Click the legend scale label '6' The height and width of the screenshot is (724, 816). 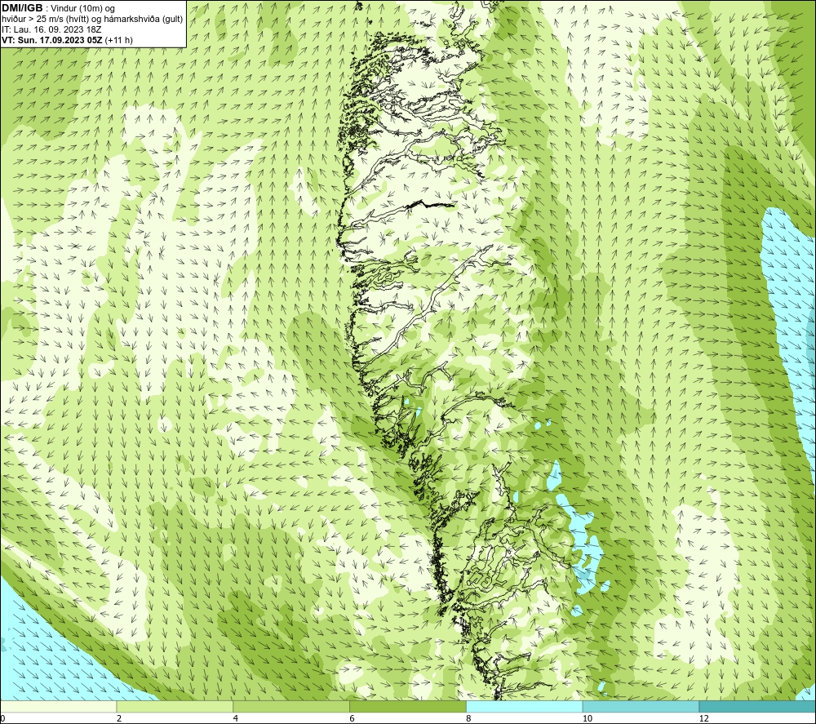pos(353,719)
